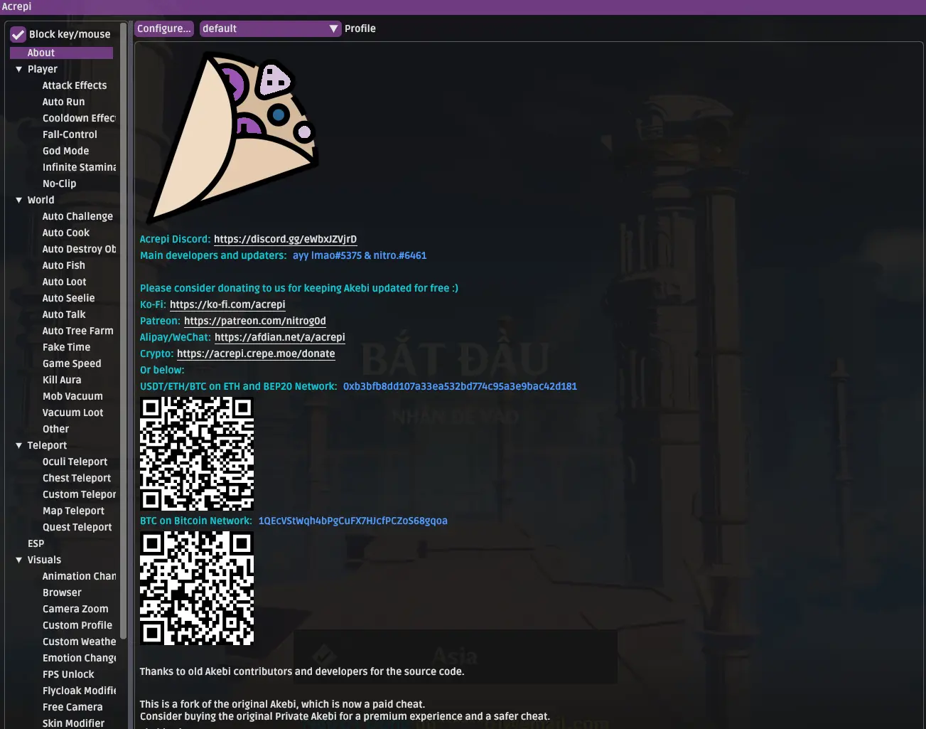The width and height of the screenshot is (926, 729).
Task: Open God Mode settings
Action: 65,151
